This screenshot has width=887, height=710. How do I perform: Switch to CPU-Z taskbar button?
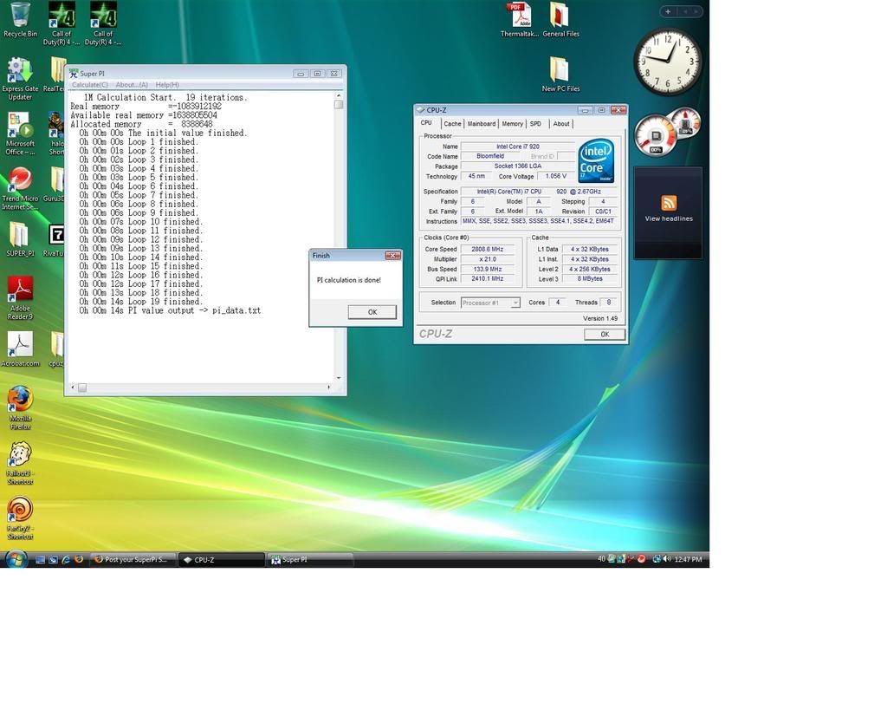pyautogui.click(x=222, y=559)
